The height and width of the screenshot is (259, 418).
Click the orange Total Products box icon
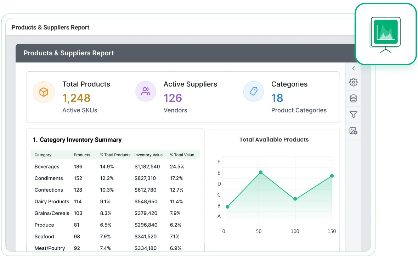pyautogui.click(x=44, y=92)
